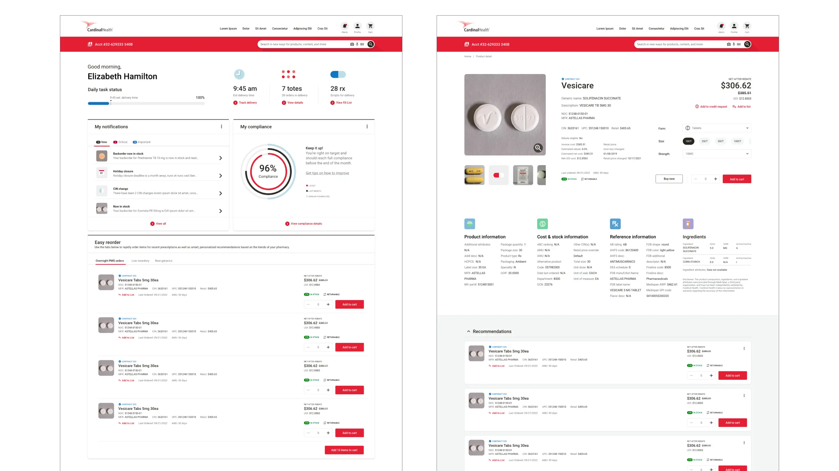Select 25CT size option
This screenshot has height=471, width=839.
pyautogui.click(x=704, y=141)
